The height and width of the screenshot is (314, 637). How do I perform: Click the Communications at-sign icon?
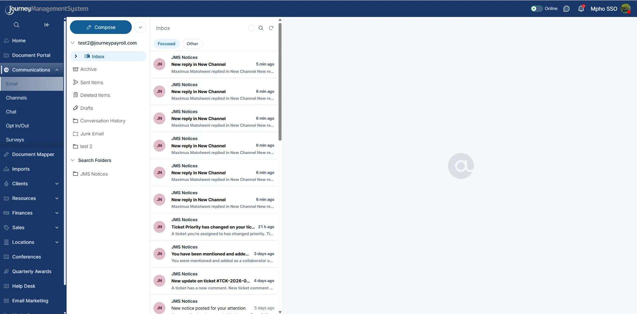[x=6, y=70]
